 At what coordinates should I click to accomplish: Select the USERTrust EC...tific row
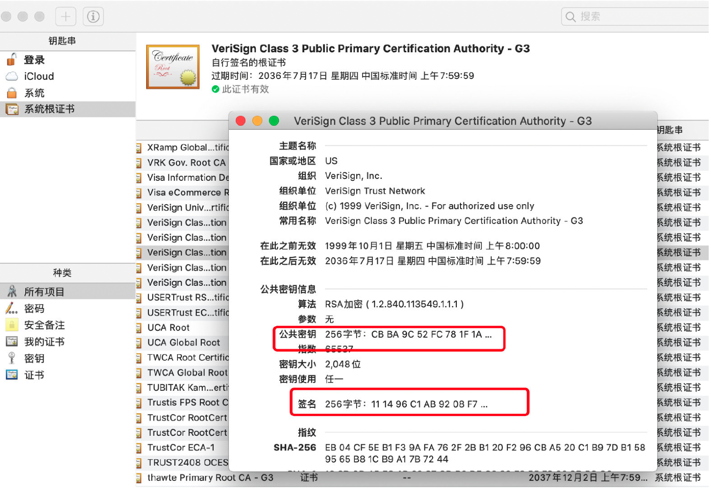tap(182, 313)
